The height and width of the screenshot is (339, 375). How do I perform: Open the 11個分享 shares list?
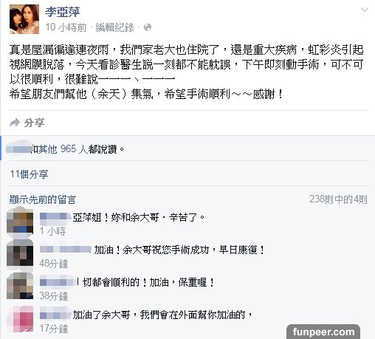(x=29, y=174)
